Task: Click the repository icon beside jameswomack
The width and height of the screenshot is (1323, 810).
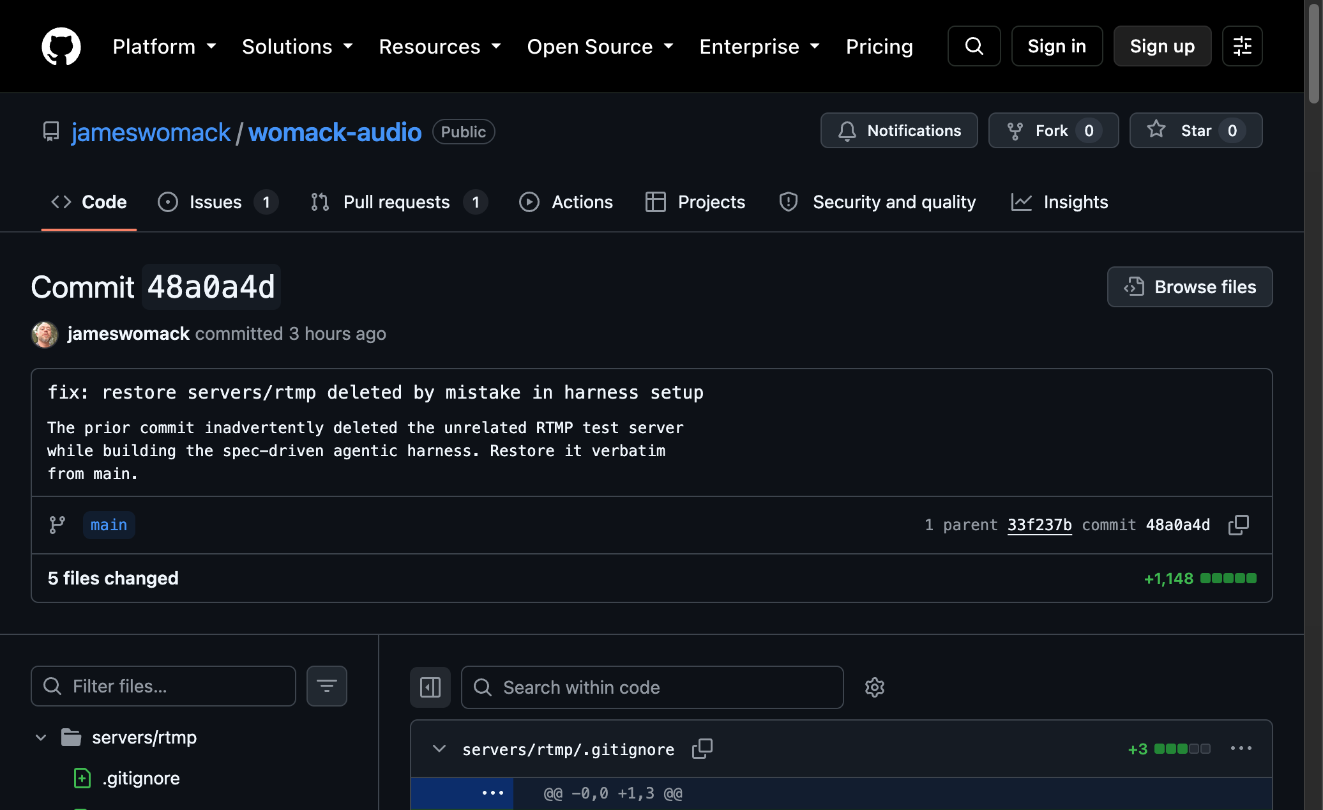Action: pyautogui.click(x=51, y=132)
